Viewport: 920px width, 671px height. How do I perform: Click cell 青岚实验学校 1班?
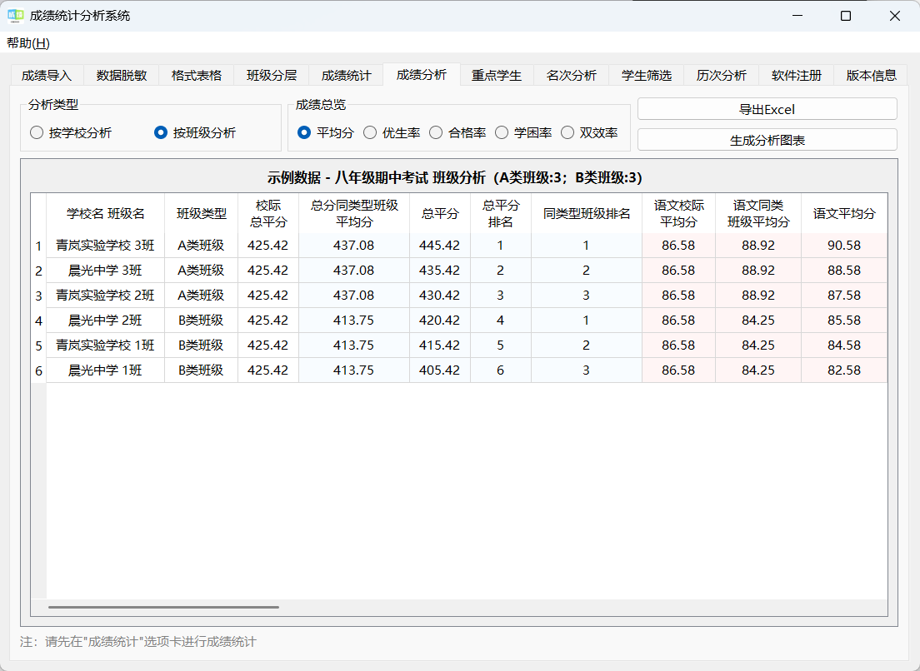point(106,345)
